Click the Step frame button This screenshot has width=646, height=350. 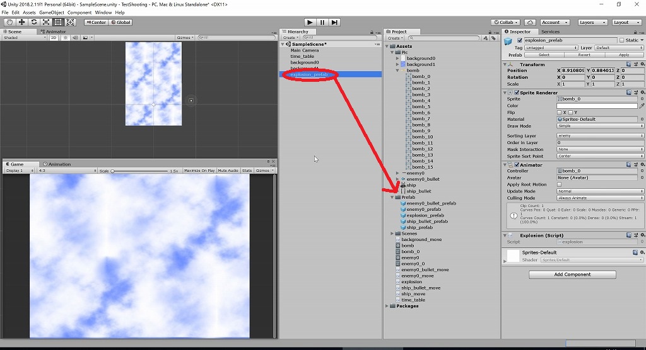pos(334,22)
